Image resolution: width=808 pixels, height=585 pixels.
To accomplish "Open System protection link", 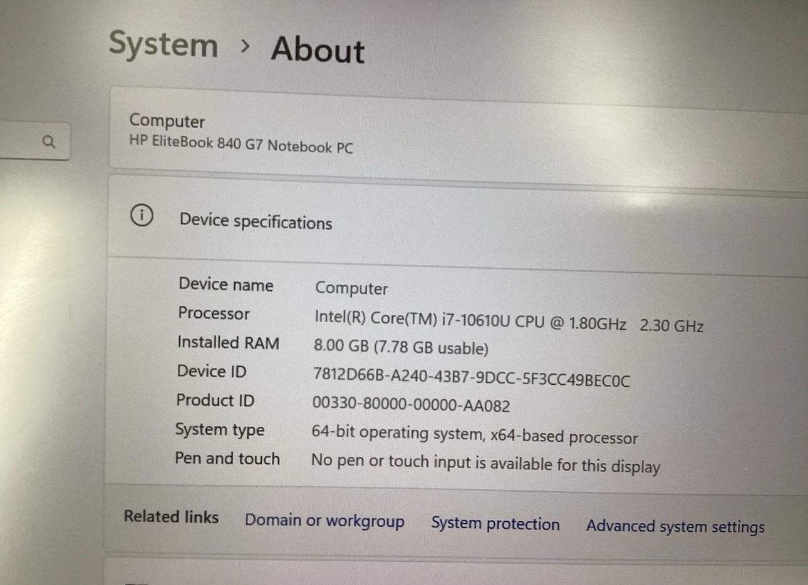I will [495, 523].
